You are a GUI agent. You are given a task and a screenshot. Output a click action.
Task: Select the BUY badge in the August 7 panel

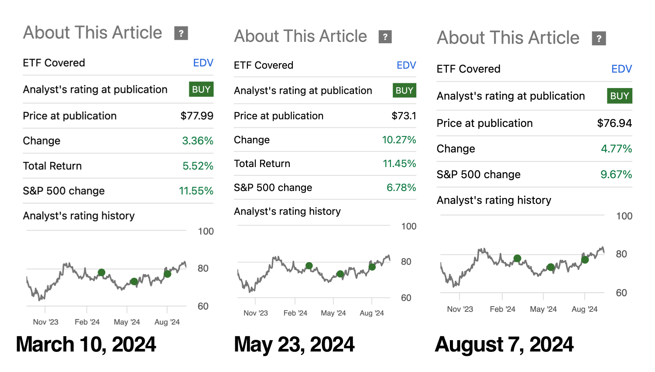click(x=619, y=96)
